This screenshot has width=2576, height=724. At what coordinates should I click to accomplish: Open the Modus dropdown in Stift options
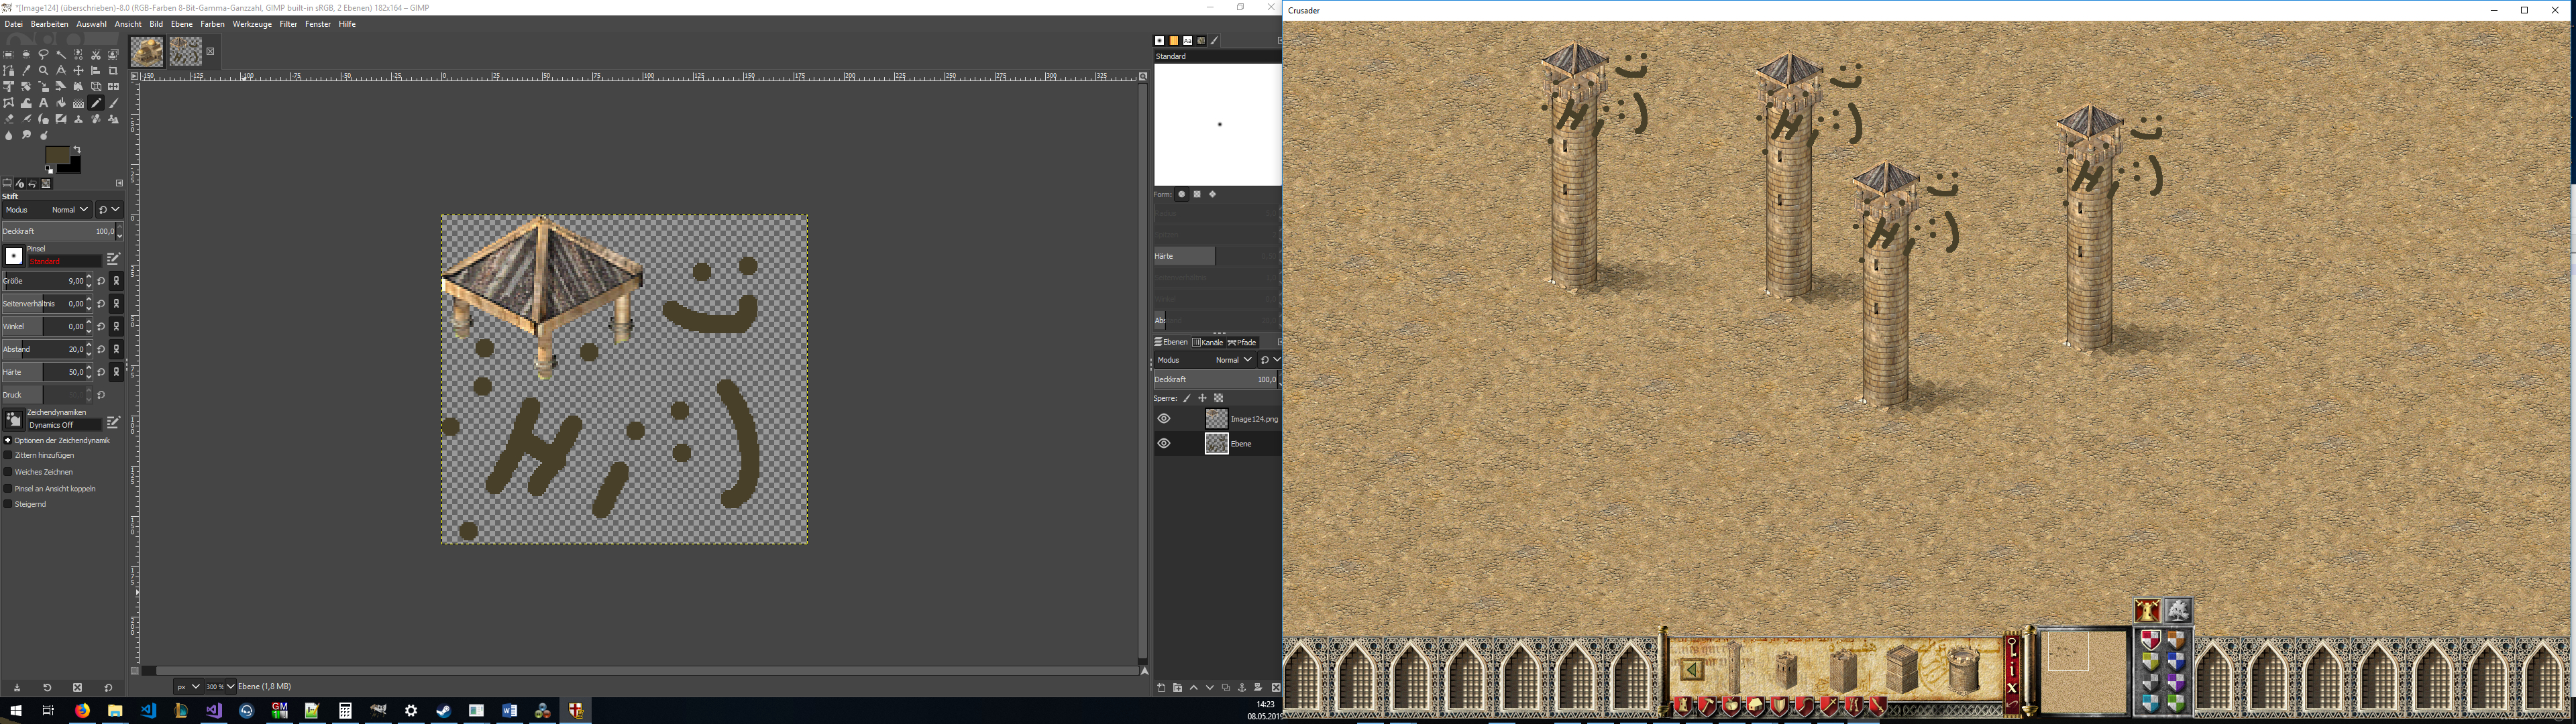tap(46, 210)
